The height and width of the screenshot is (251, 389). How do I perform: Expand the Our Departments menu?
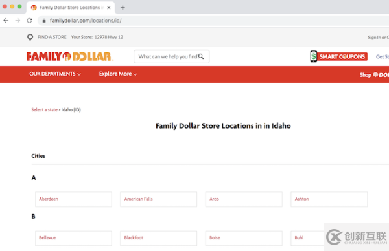55,74
